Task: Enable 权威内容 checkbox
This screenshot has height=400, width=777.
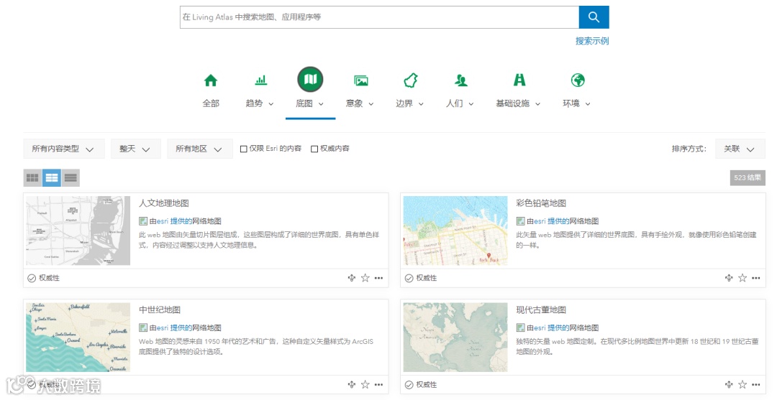Action: [x=314, y=149]
